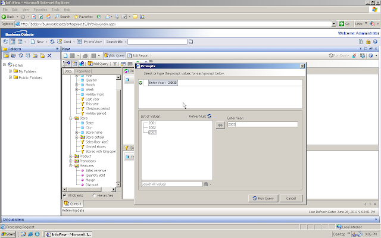381x238 pixels.
Task: Collapse the Measures class in data tree
Action: (x=71, y=165)
